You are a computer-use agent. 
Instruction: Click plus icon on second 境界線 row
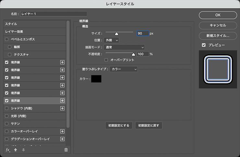click(x=62, y=70)
